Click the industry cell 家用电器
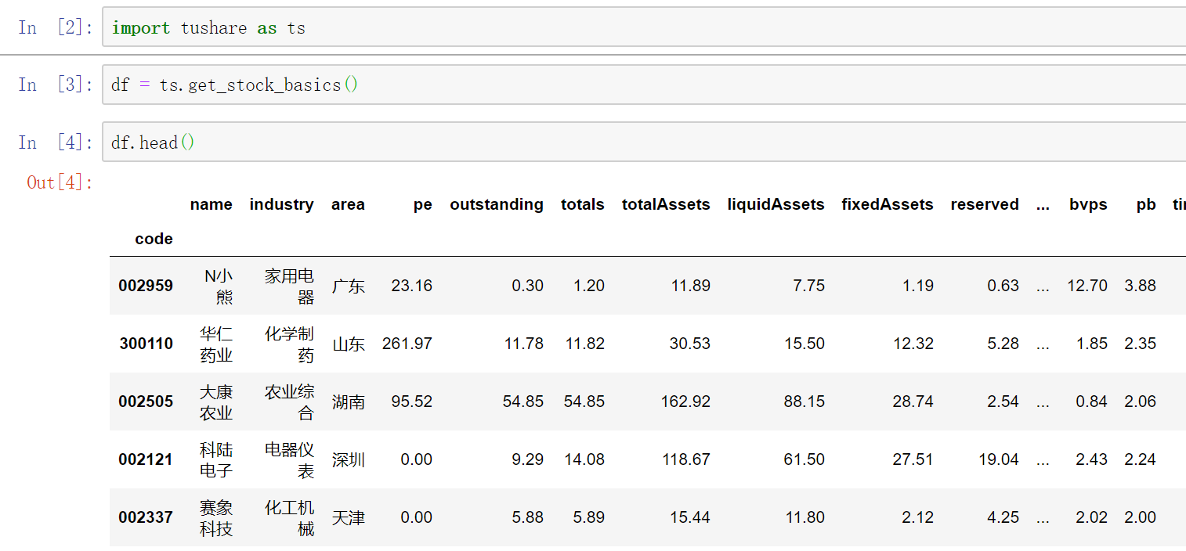 289,286
